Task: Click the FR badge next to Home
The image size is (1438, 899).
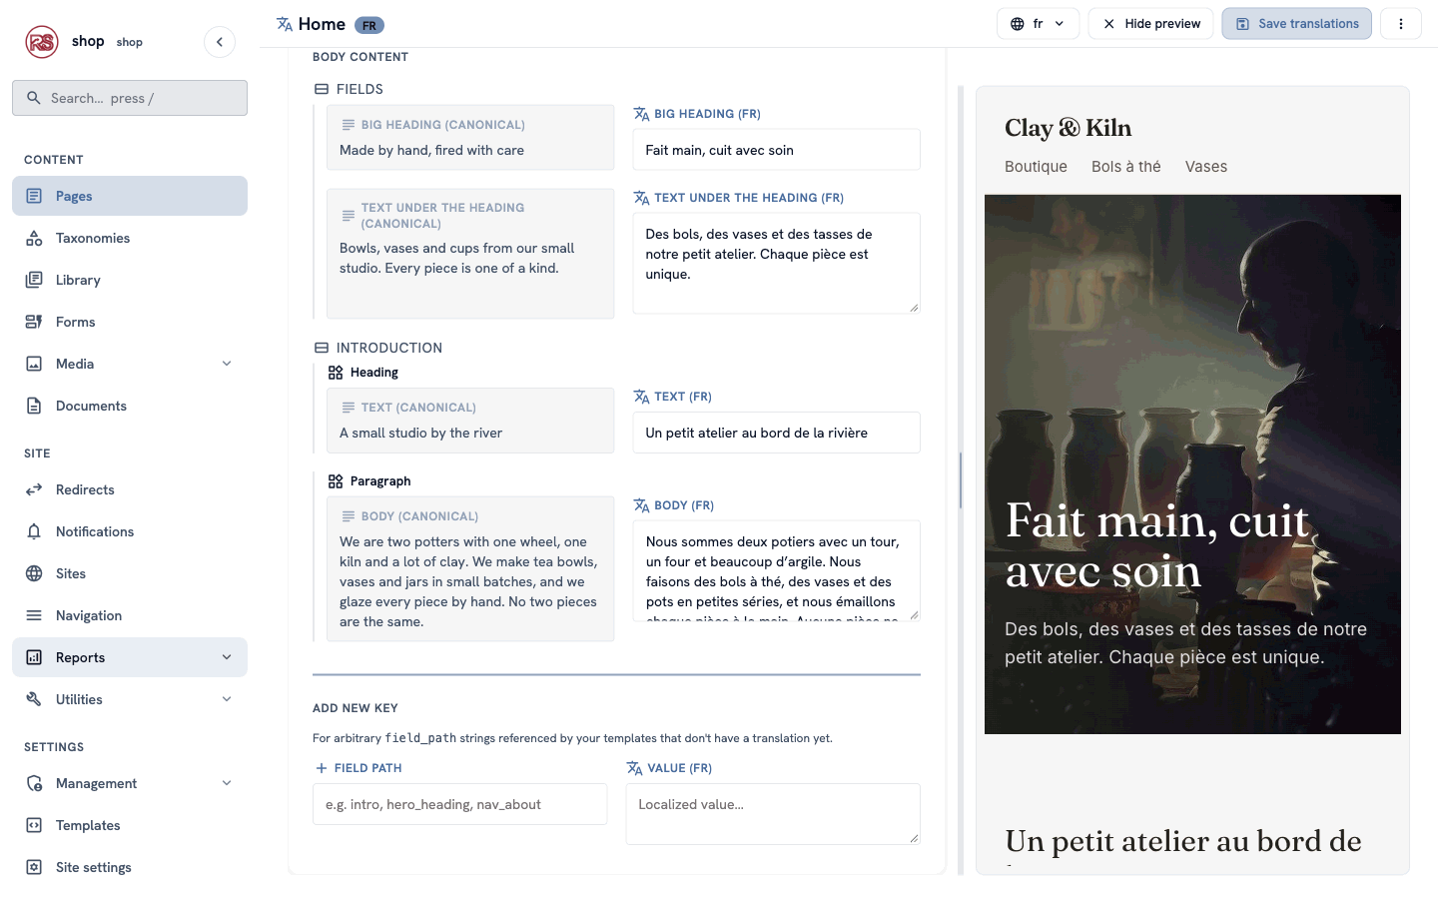Action: pos(369,25)
